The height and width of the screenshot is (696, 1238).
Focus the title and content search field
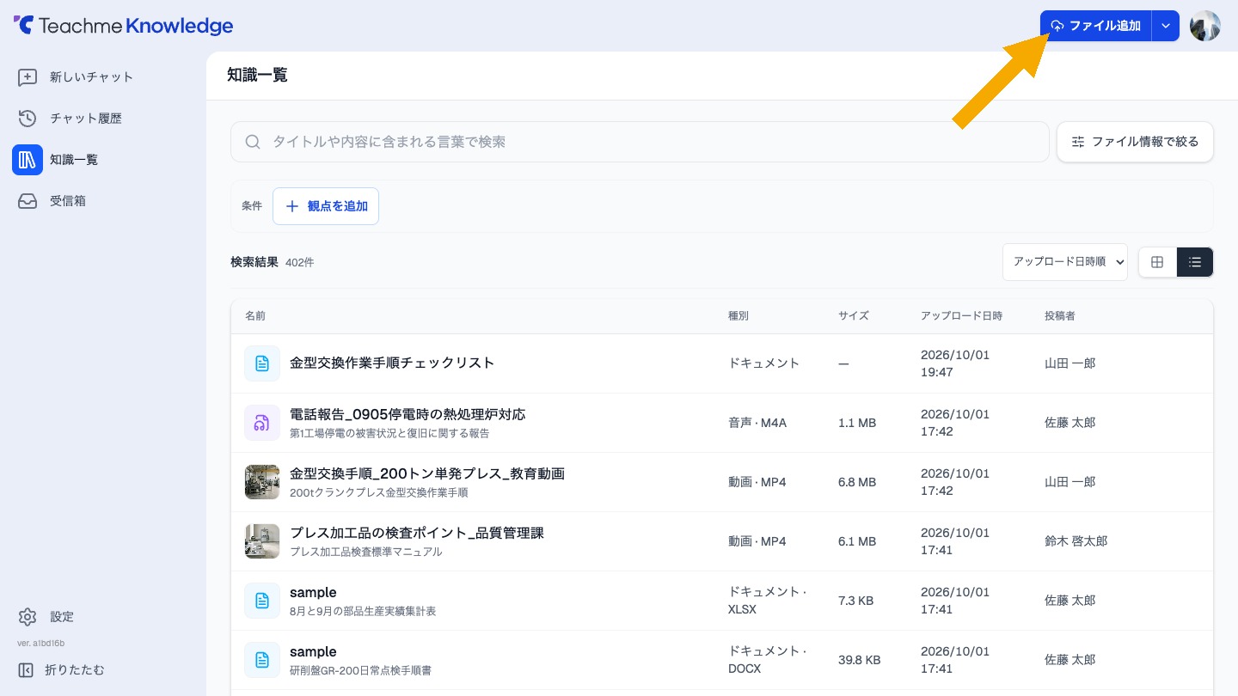pyautogui.click(x=640, y=142)
